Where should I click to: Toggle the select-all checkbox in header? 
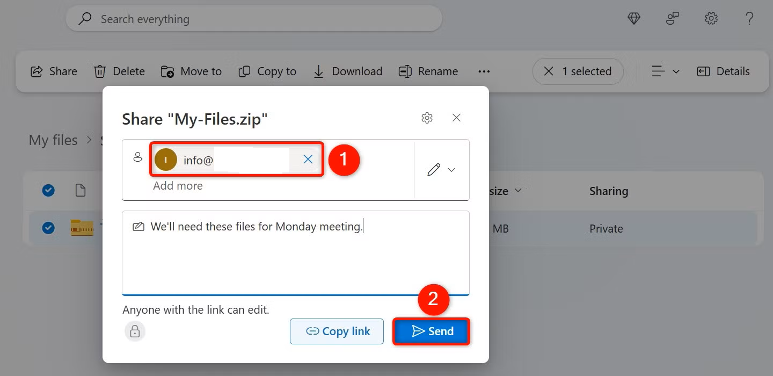(x=48, y=190)
